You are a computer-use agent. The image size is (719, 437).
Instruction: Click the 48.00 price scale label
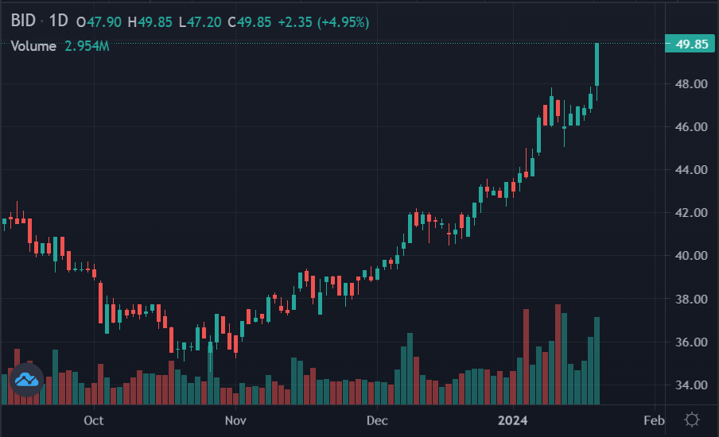pyautogui.click(x=690, y=84)
